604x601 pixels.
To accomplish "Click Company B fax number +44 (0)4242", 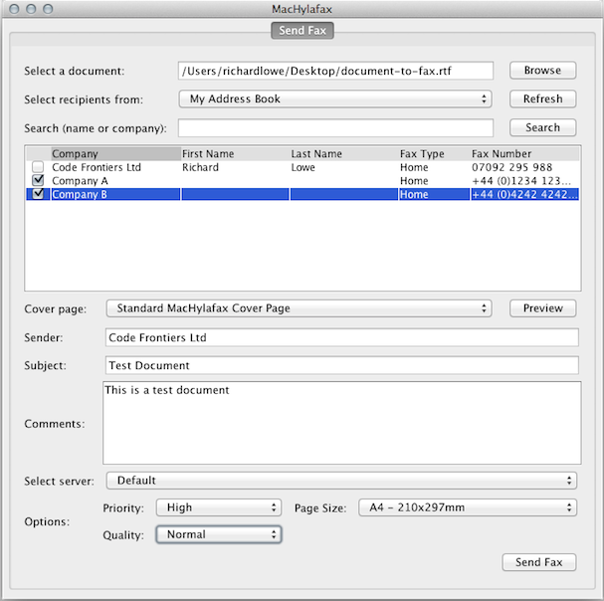I will [524, 194].
